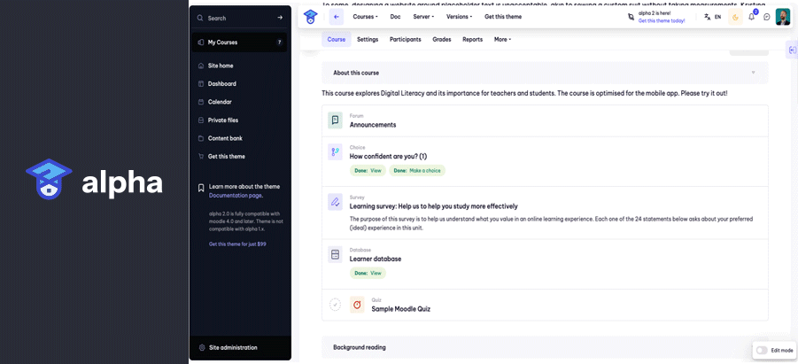Click the Get this theme today! link
Screen dimensions: 798x364
click(662, 21)
